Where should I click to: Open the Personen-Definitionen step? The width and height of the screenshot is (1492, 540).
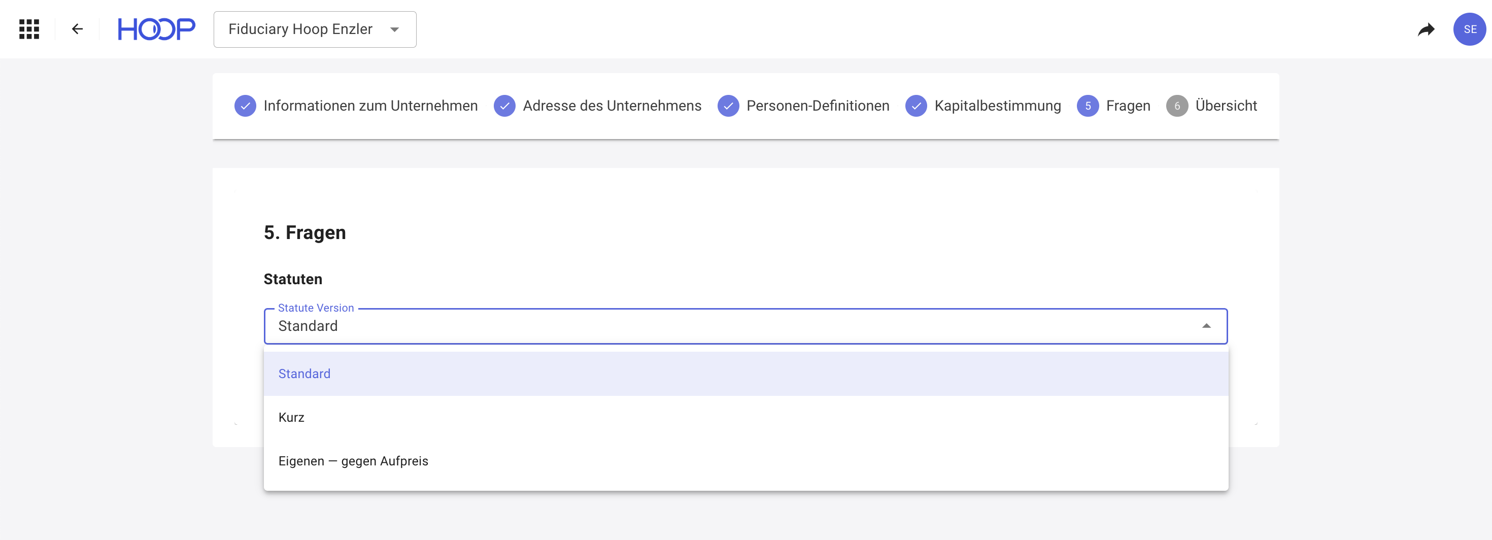coord(817,106)
